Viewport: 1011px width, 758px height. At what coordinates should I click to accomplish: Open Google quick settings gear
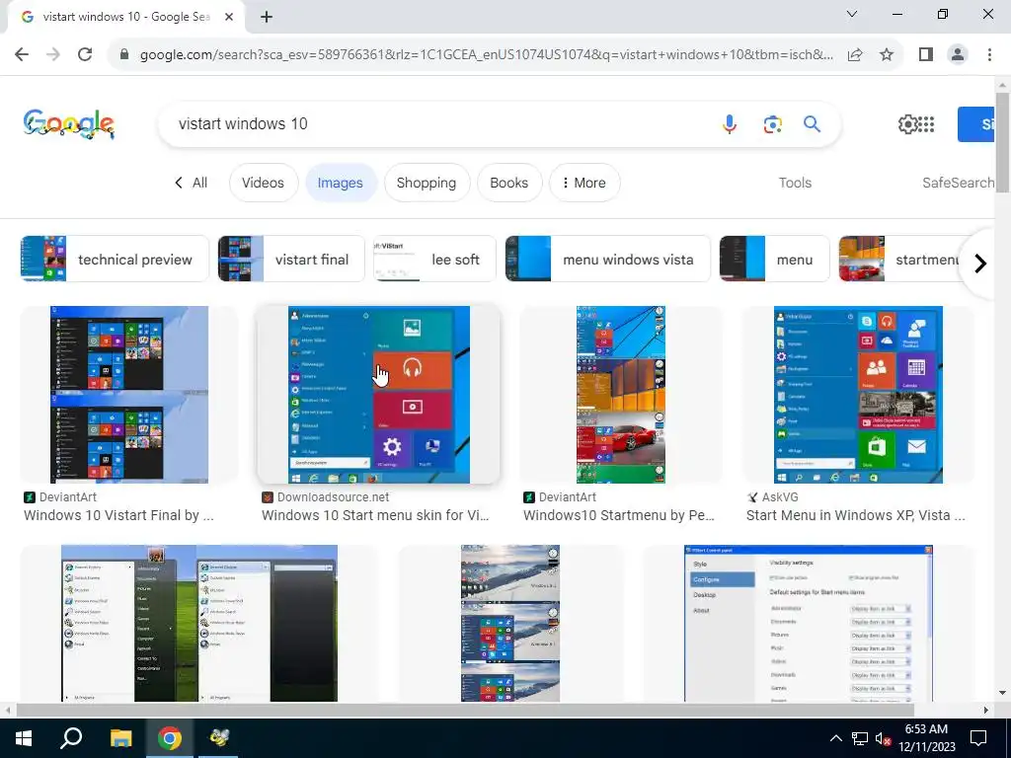coord(907,123)
